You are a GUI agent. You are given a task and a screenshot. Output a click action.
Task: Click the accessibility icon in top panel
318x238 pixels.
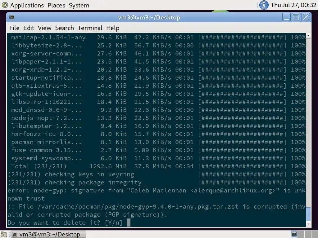[264, 5]
